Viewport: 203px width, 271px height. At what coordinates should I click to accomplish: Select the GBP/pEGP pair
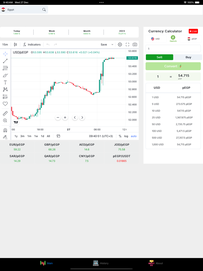pos(52,147)
